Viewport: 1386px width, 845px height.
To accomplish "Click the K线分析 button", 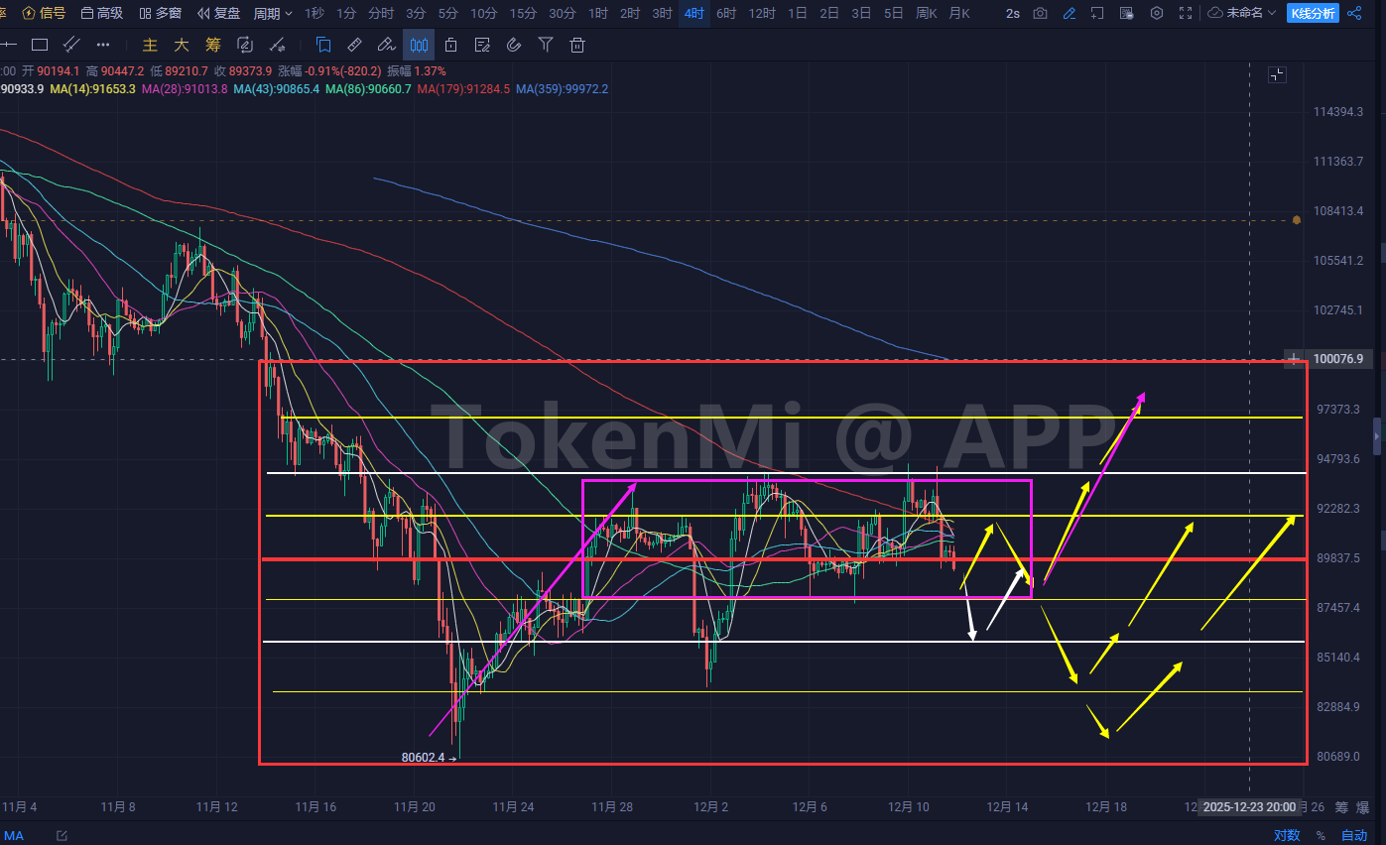I will point(1313,13).
